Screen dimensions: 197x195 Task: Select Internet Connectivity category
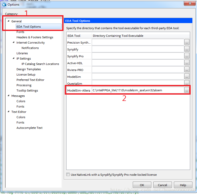pos(30,43)
